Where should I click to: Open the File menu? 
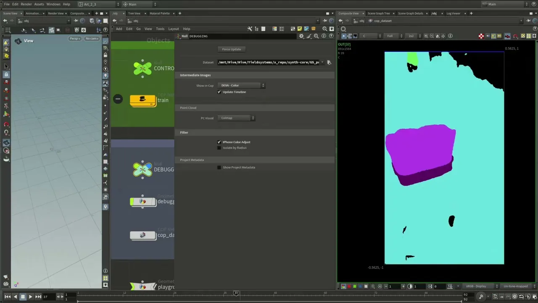coord(7,4)
